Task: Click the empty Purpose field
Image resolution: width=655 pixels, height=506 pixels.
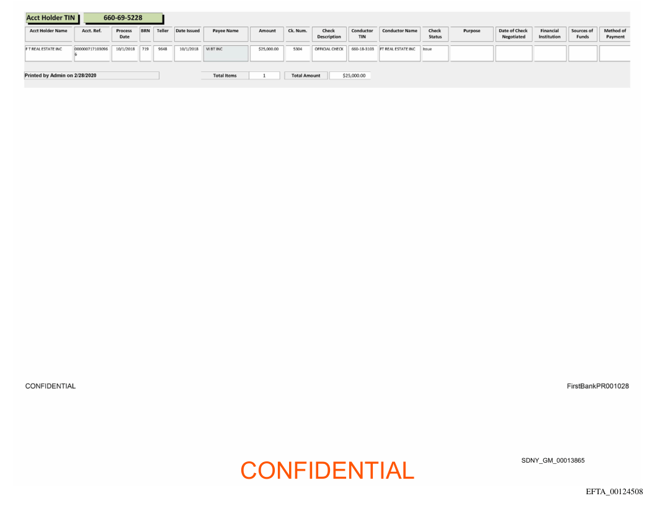Action: coord(471,53)
